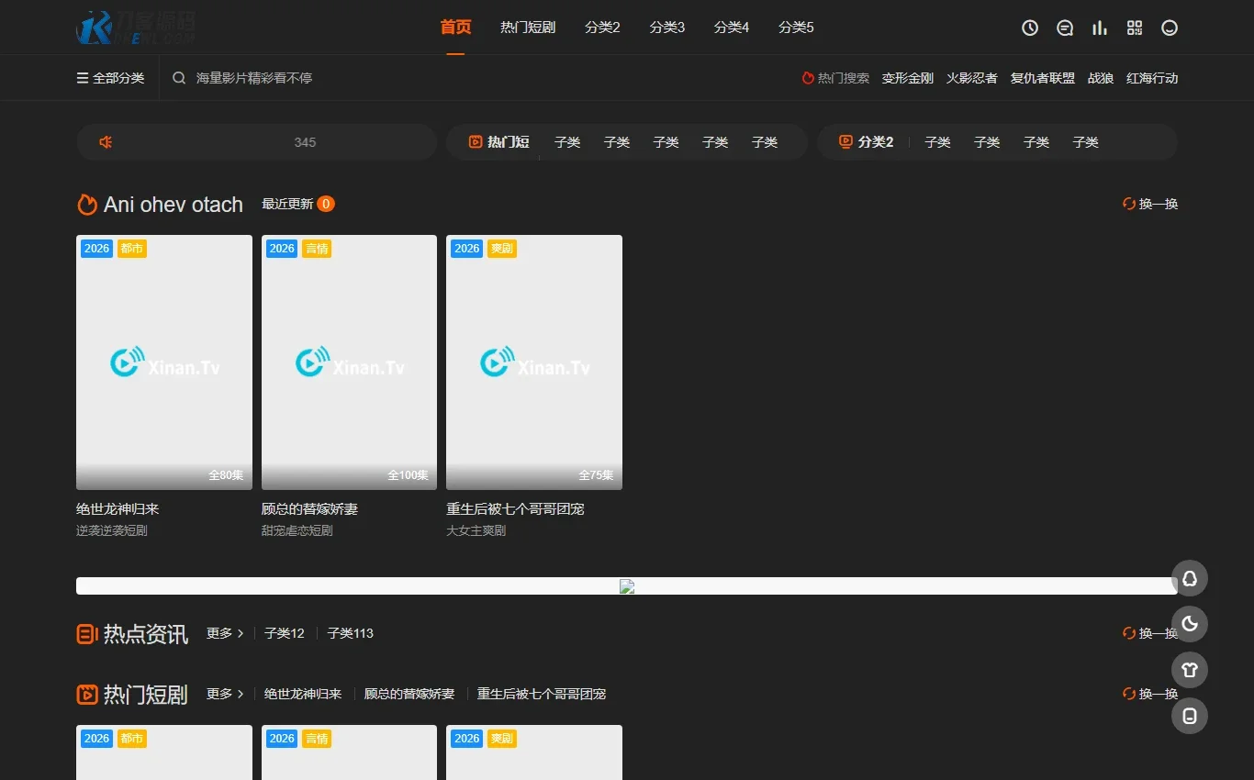Open 子类12 under 热点资讯
Screen dimensions: 1254x780
[285, 633]
